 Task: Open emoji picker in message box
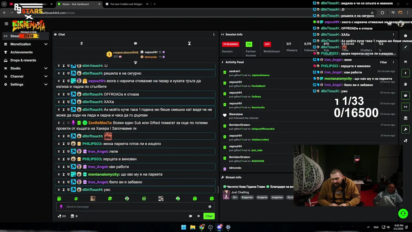[x=210, y=207]
